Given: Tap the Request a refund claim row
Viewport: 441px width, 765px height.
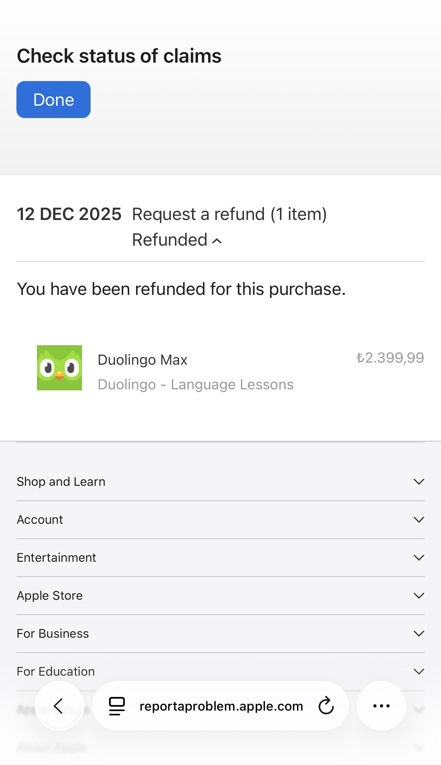Looking at the screenshot, I should [220, 226].
